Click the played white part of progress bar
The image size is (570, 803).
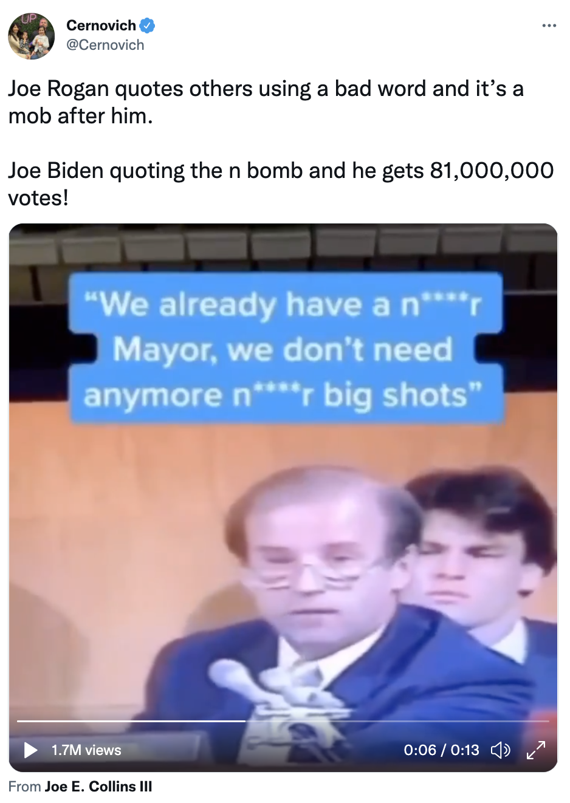click(x=131, y=721)
